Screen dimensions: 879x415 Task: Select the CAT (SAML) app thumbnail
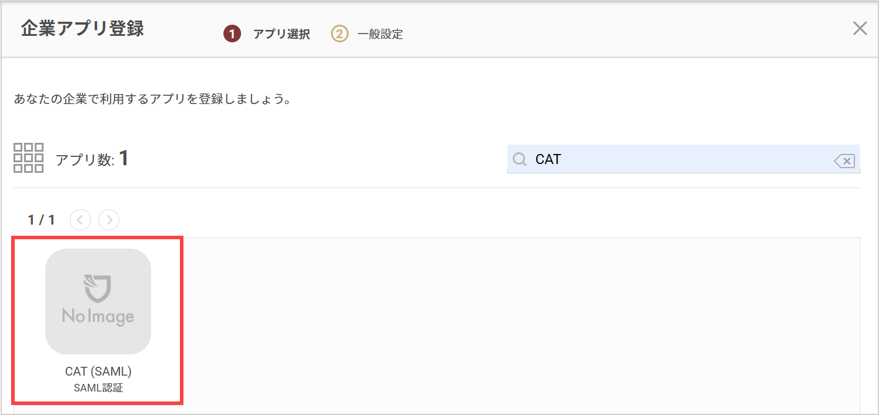click(98, 302)
